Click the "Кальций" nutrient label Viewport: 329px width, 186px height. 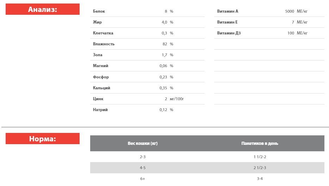pos(101,88)
